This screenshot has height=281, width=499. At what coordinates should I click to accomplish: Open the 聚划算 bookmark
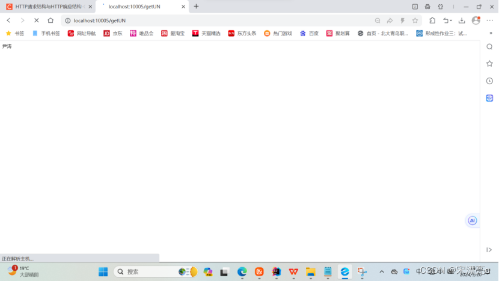(x=338, y=33)
